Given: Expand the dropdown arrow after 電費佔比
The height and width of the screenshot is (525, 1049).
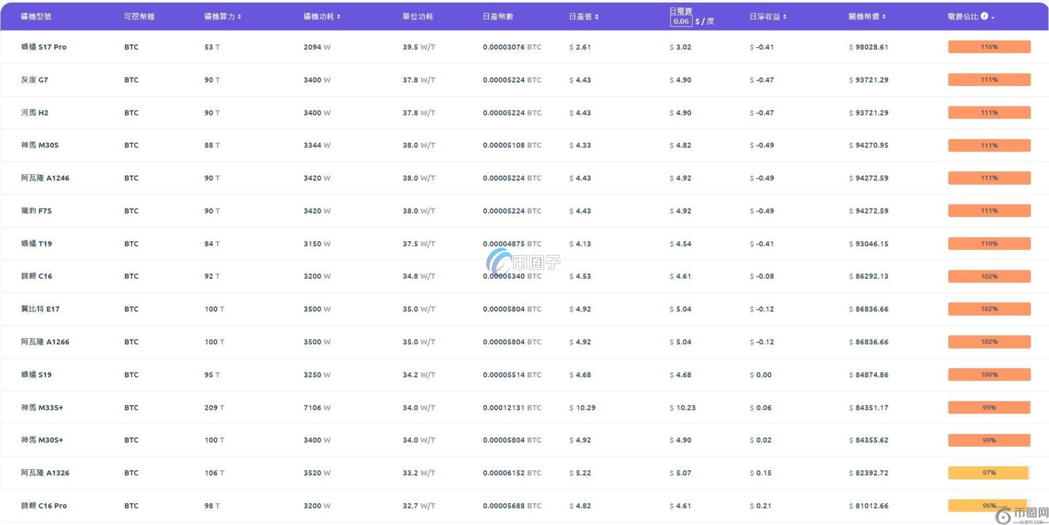Looking at the screenshot, I should click(x=993, y=17).
